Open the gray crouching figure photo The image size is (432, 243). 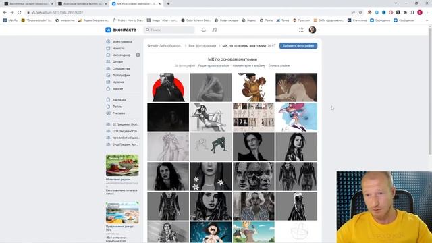click(x=211, y=87)
